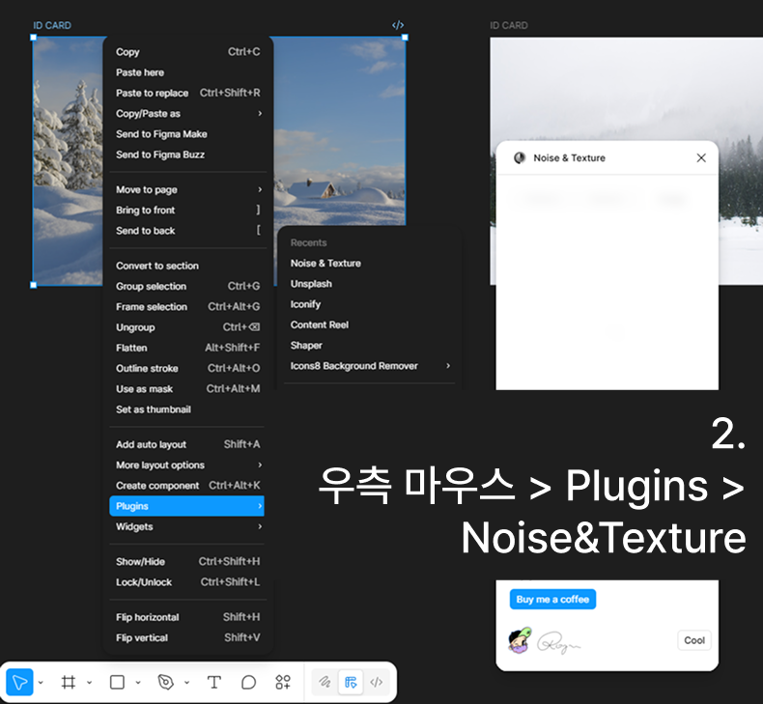Choose Flip horizontal
763x704 pixels.
pos(187,617)
